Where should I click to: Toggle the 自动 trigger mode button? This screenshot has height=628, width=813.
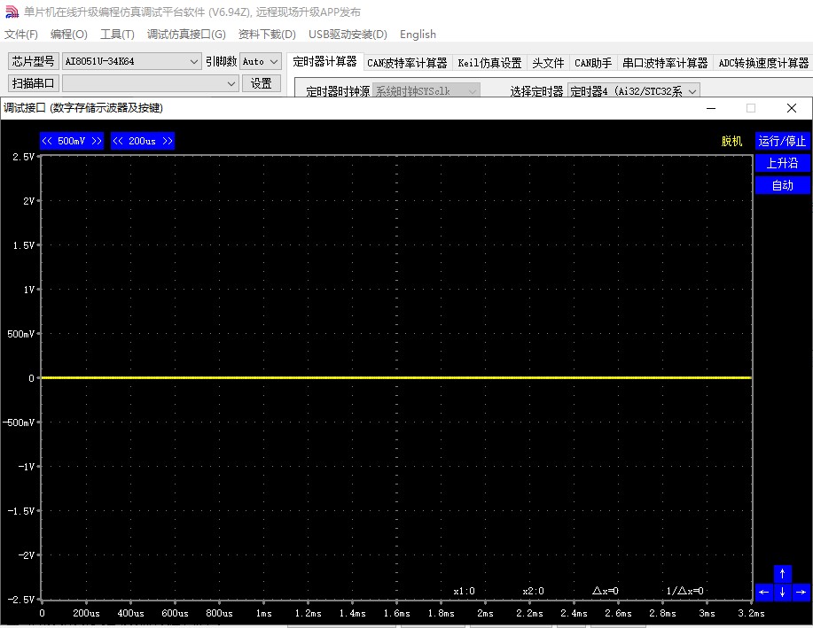tap(782, 185)
